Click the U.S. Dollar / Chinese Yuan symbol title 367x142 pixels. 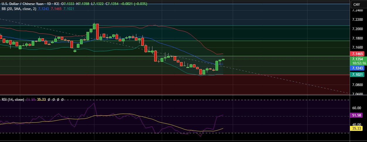(26, 4)
